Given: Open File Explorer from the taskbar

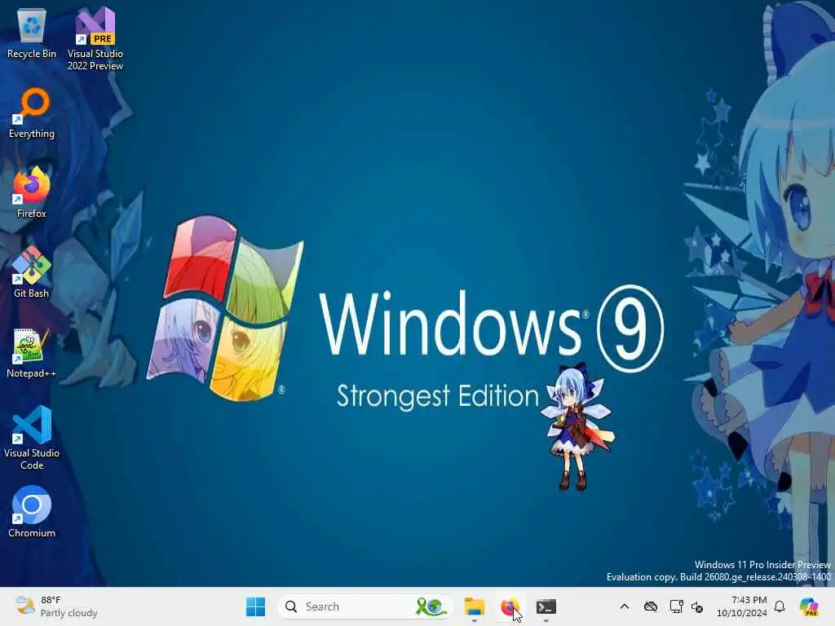Looking at the screenshot, I should [474, 606].
